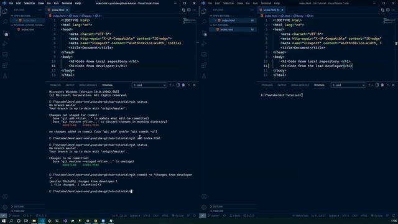The width and height of the screenshot is (398, 224).
Task: Open Explorer view in right Git-Tutorial window
Action: coord(204,11)
